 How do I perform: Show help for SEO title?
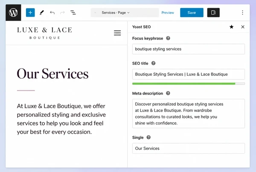coord(153,63)
